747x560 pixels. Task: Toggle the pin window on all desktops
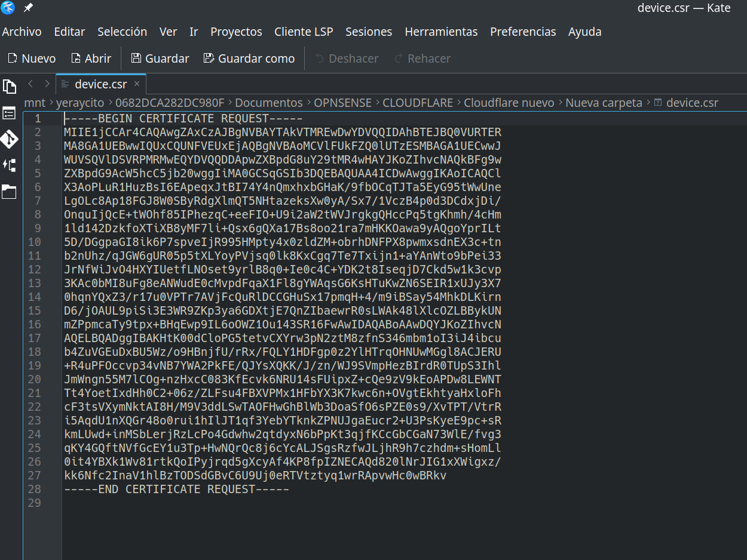[28, 8]
